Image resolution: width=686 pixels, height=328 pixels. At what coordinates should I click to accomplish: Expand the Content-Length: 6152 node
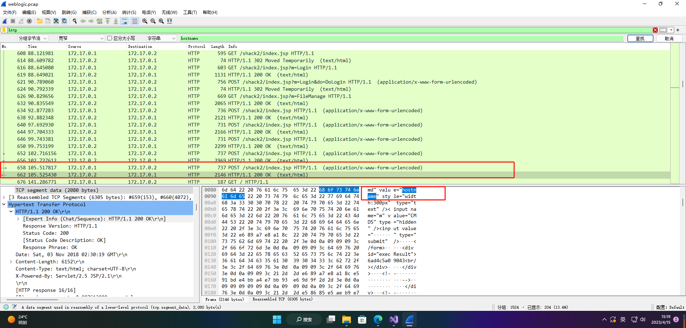pos(11,262)
